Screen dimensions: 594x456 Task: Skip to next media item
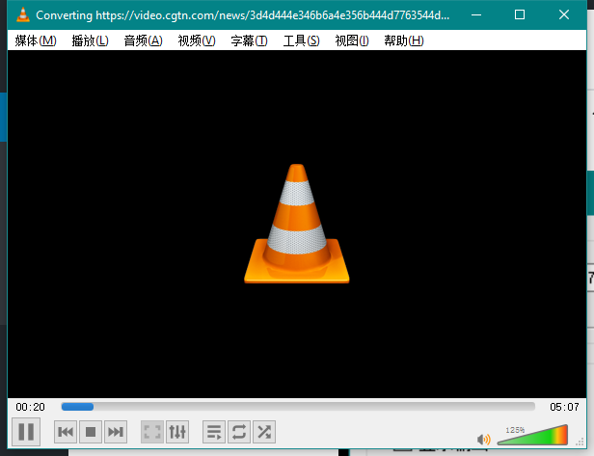click(116, 431)
